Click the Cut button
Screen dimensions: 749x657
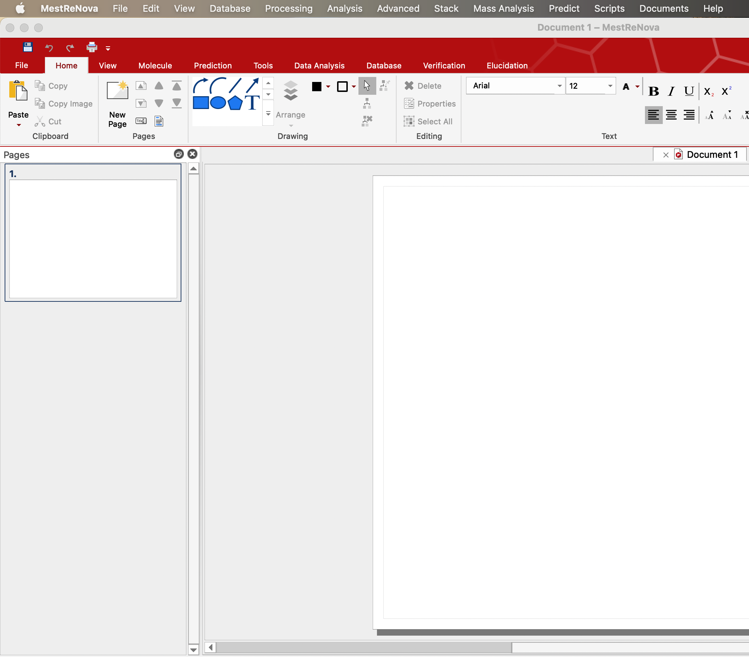click(48, 121)
